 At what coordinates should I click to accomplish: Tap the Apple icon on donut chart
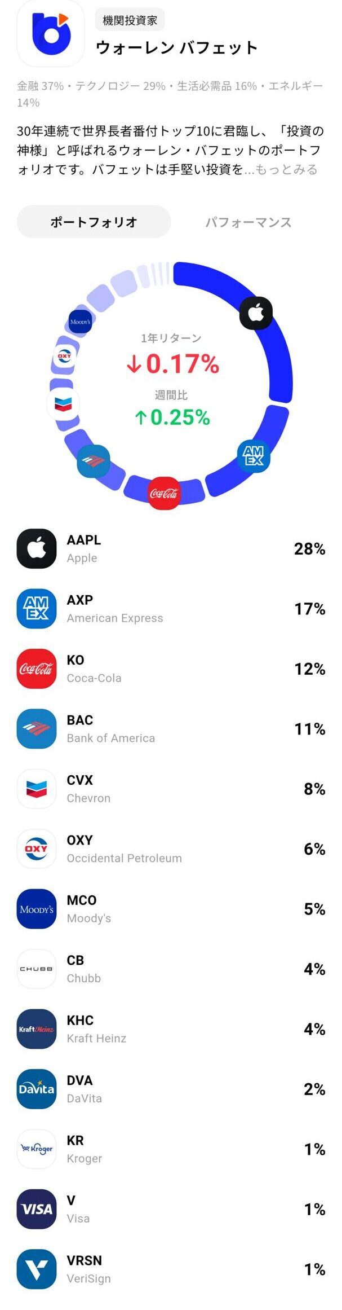(x=256, y=313)
